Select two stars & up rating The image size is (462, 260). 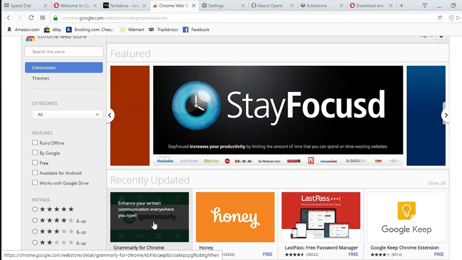pos(35,243)
